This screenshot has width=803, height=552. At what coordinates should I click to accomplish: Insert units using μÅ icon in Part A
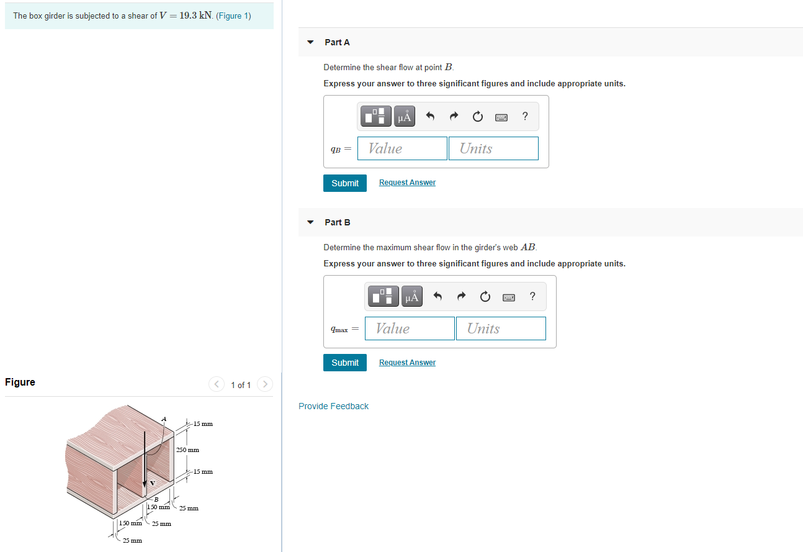coord(404,115)
